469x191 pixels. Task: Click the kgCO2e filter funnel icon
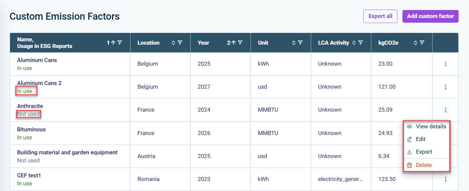coord(422,43)
